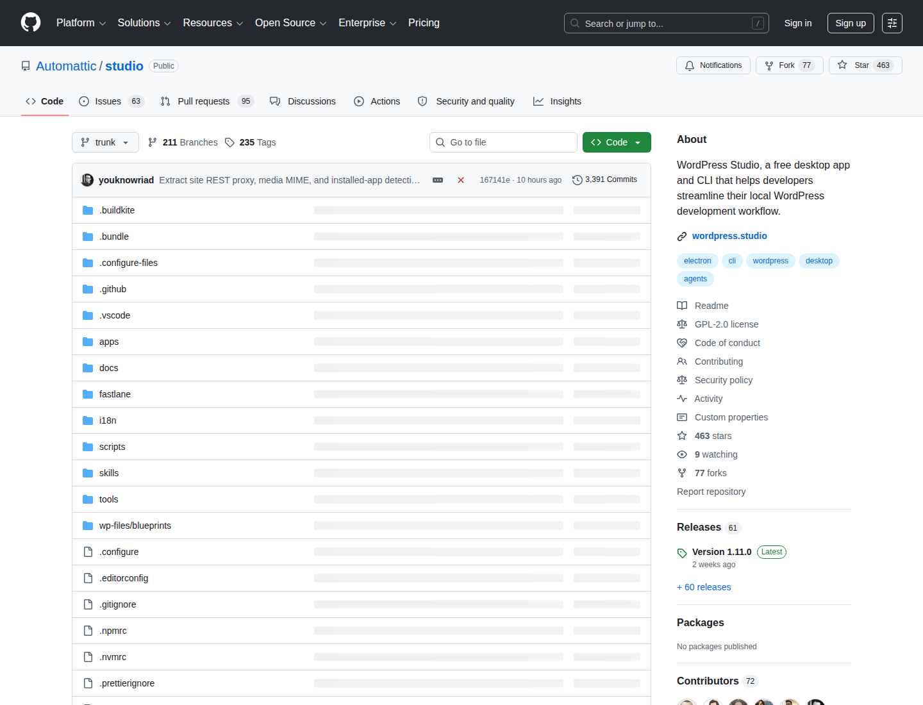The image size is (923, 705).
Task: Select the wordpress topic tag
Action: pyautogui.click(x=770, y=261)
